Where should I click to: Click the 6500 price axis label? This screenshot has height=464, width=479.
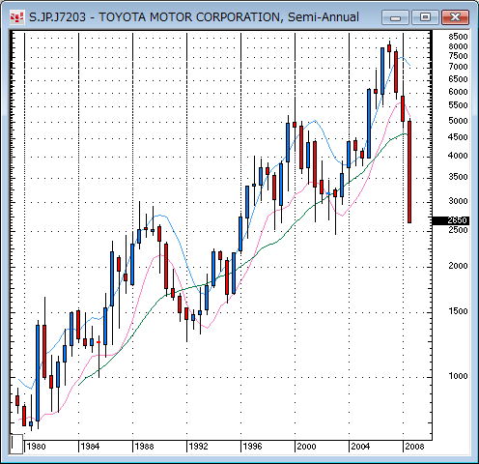tap(458, 79)
